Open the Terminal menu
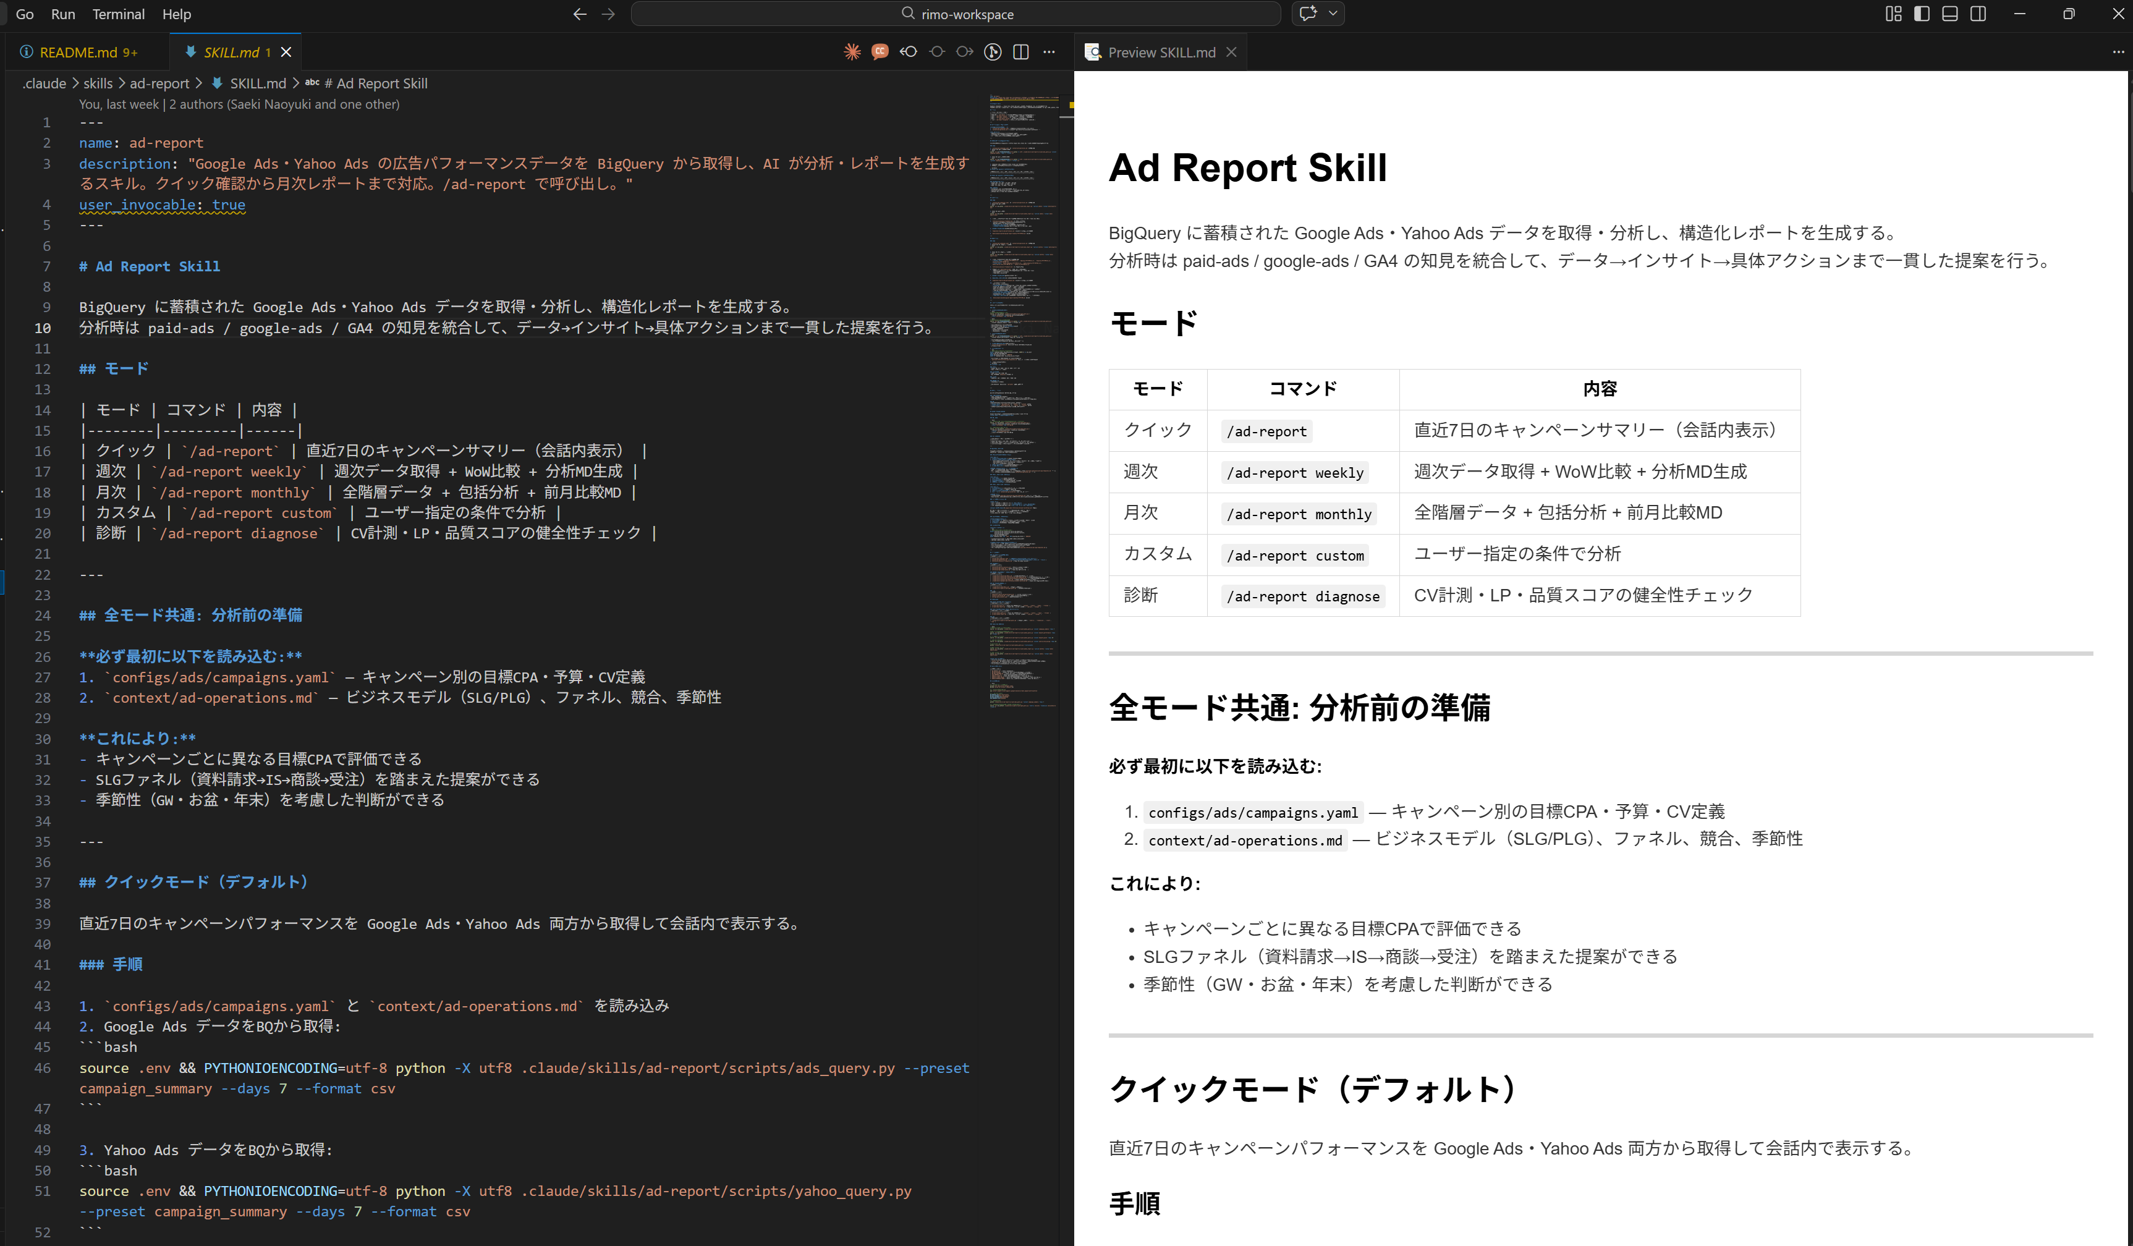2133x1246 pixels. pyautogui.click(x=117, y=14)
